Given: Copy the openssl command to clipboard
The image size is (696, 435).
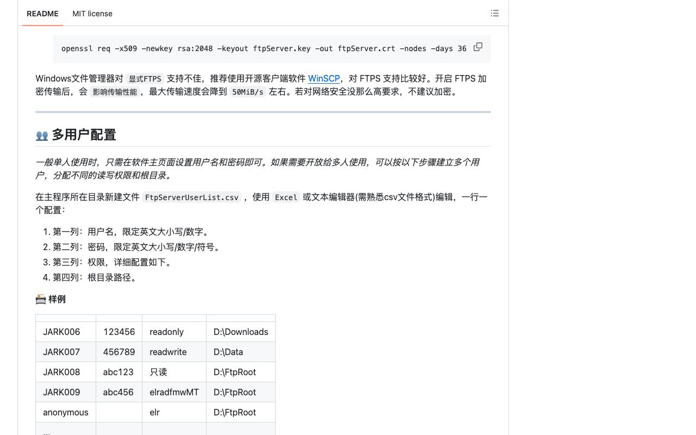Looking at the screenshot, I should pyautogui.click(x=478, y=47).
